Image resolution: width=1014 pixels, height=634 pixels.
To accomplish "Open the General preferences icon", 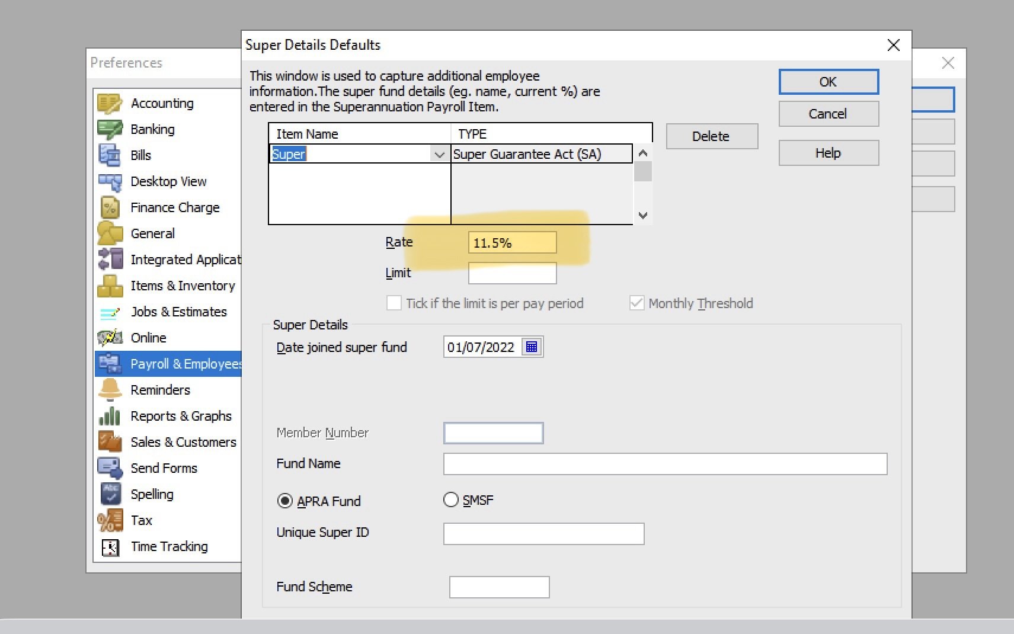I will [x=110, y=233].
